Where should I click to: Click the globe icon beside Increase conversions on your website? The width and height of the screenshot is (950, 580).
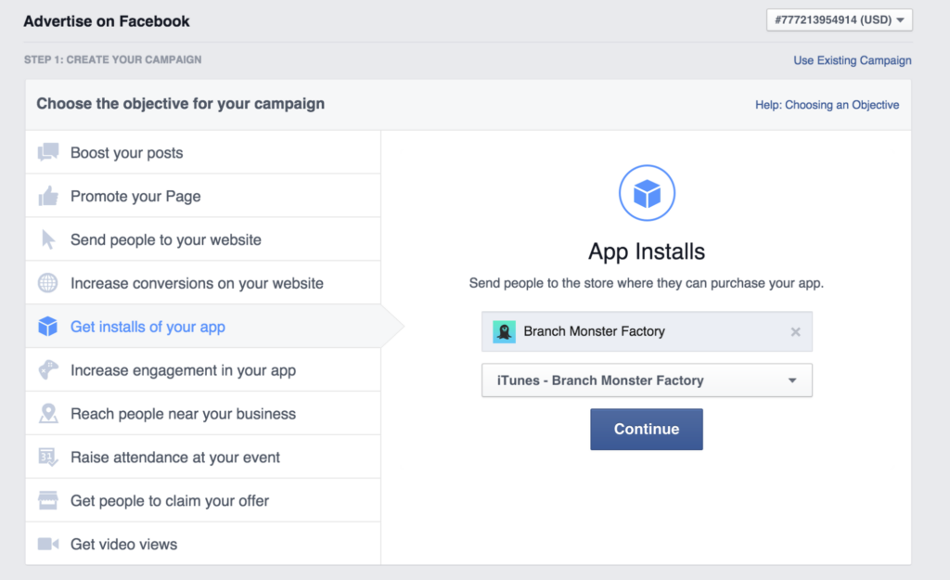coord(48,282)
